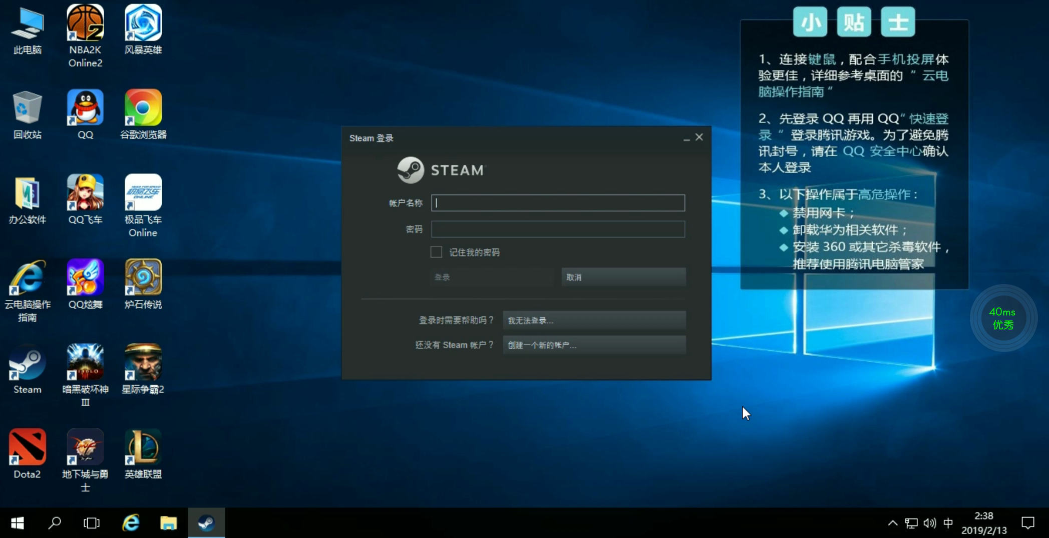
Task: Open the NBA2K Online2 desktop icon
Action: 85,36
